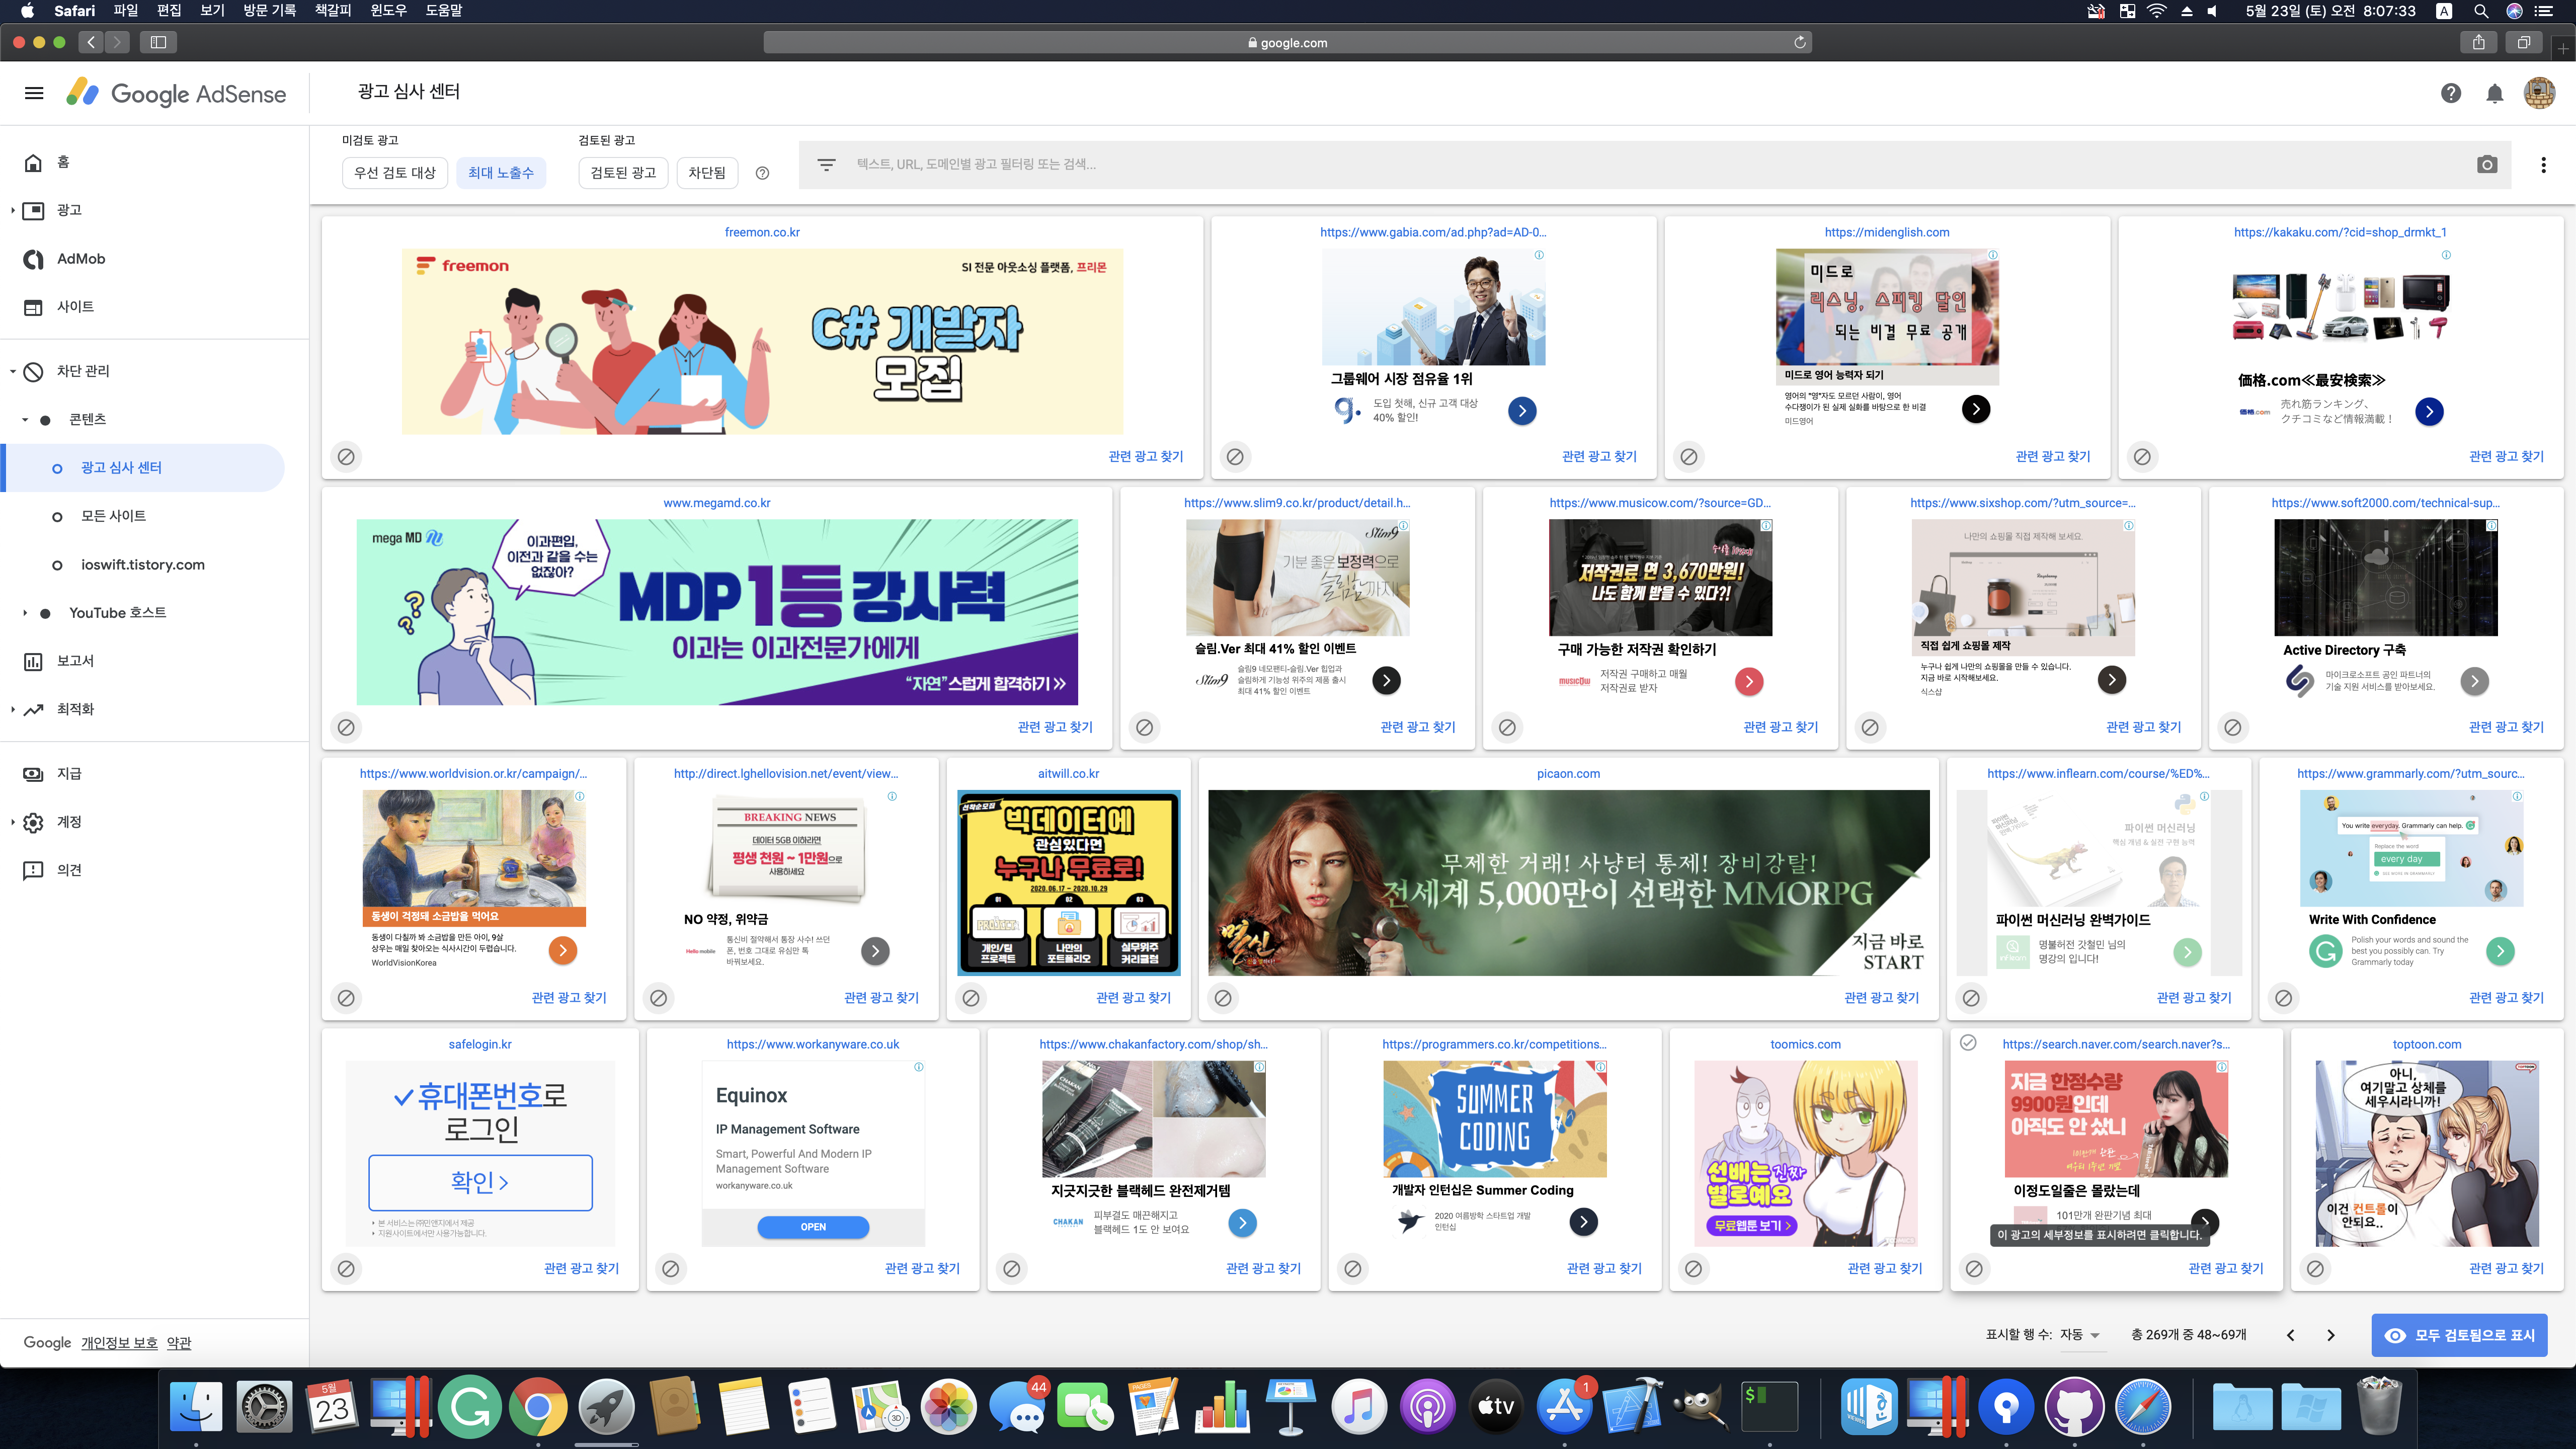
Task: Open the 방문 기록 menu in menu bar
Action: tap(269, 11)
